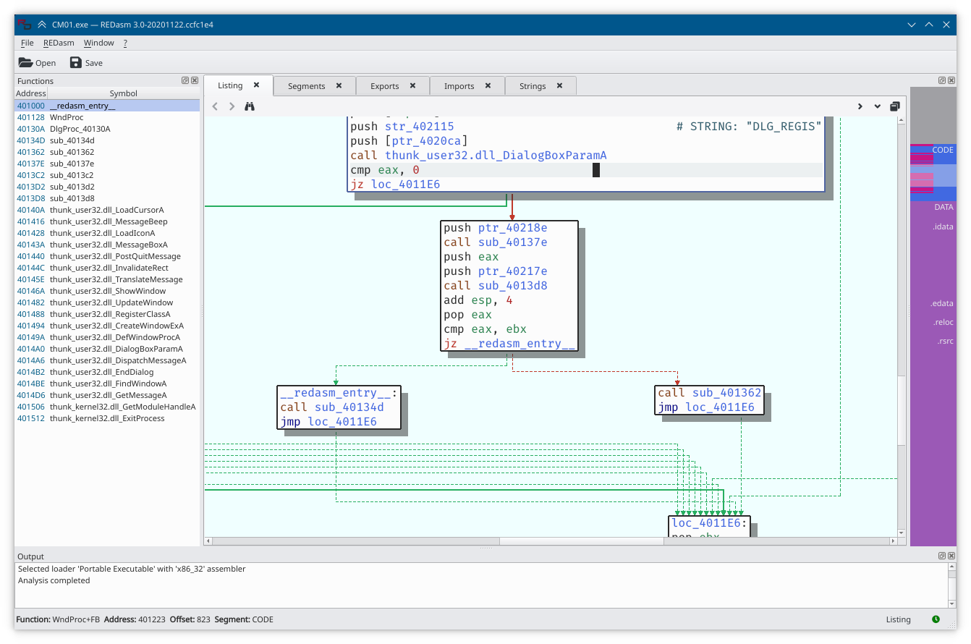The image size is (971, 644).
Task: Click the Open folder toolbar button
Action: point(37,63)
